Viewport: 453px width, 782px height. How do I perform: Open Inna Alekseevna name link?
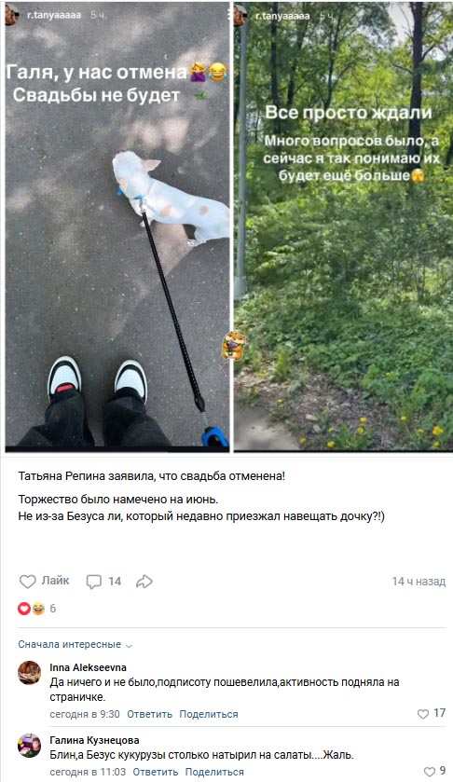pos(88,667)
